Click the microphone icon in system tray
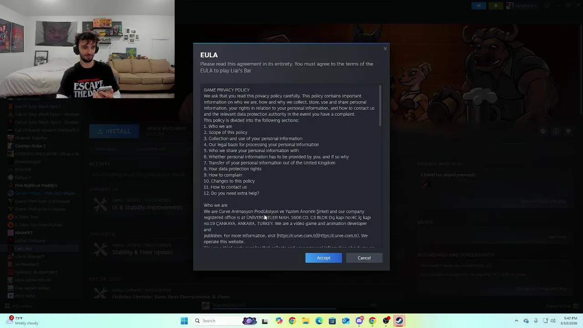This screenshot has height=328, width=583. point(536,321)
